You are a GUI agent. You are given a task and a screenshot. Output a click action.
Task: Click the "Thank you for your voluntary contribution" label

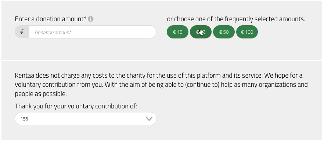point(76,106)
